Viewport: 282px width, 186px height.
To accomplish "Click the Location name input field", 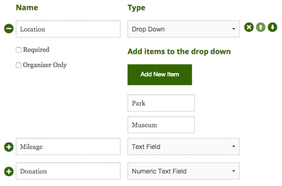I will coord(68,29).
